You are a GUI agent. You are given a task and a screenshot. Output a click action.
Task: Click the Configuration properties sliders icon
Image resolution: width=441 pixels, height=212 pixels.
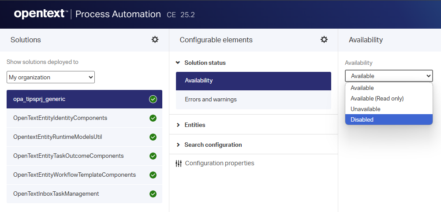pos(179,164)
